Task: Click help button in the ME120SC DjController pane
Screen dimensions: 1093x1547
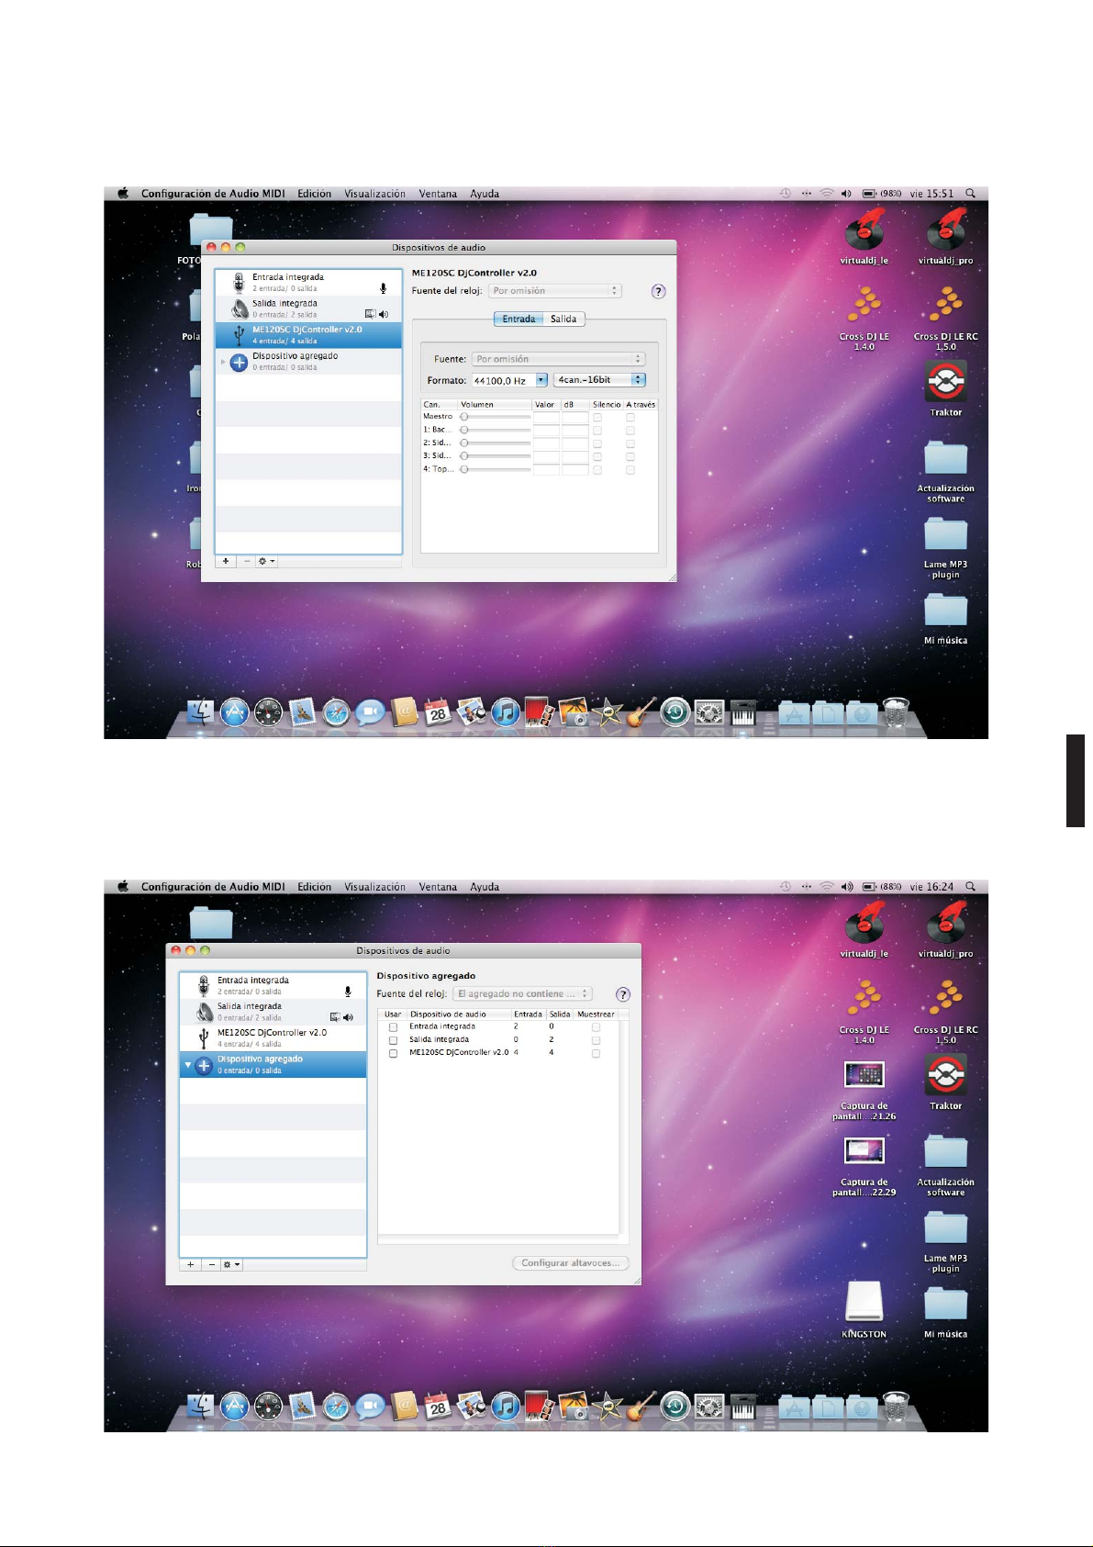Action: pos(658,291)
